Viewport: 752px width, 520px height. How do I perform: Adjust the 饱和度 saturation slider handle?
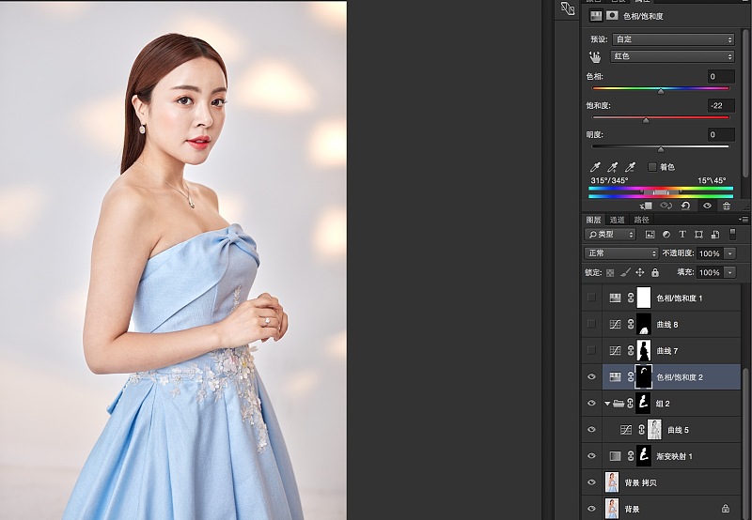coord(646,121)
